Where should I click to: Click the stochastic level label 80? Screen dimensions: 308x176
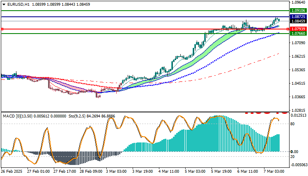pos(292,124)
